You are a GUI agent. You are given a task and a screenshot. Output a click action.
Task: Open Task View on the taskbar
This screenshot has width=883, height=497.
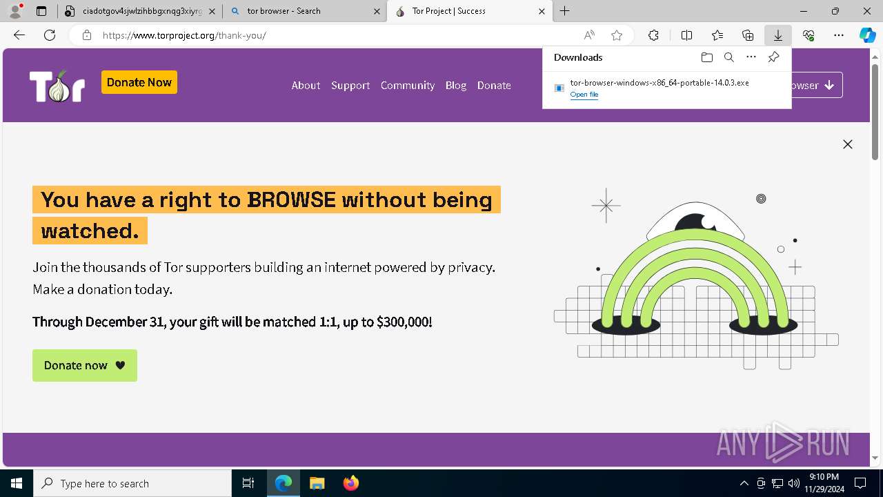point(248,483)
